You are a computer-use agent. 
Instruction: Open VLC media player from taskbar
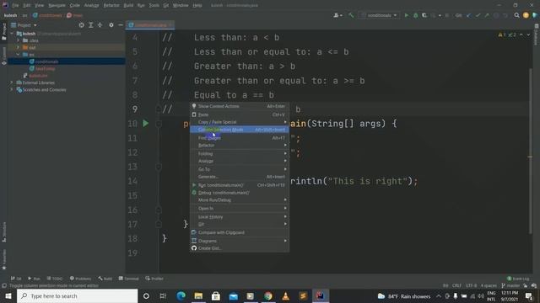[285, 295]
